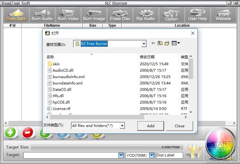The height and width of the screenshot is (164, 240).
Task: Switch to Burn Video mode
Action: [68, 15]
